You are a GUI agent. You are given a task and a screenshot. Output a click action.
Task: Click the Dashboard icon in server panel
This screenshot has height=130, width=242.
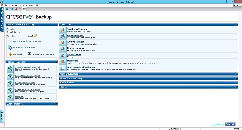point(10,54)
